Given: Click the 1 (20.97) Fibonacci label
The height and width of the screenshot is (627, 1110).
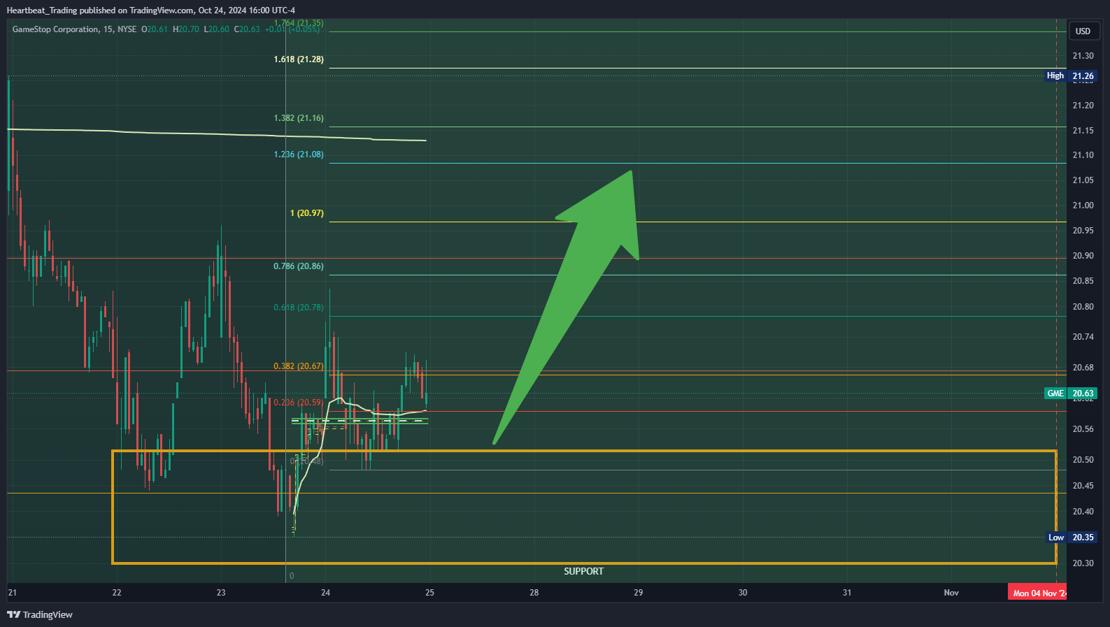Looking at the screenshot, I should (x=307, y=213).
